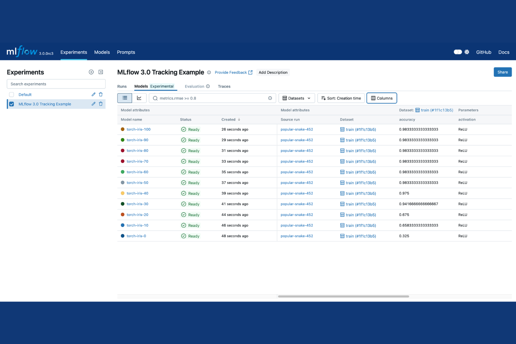Click accuracy value 0.675
Viewport: 516px width, 344px height.
404,215
